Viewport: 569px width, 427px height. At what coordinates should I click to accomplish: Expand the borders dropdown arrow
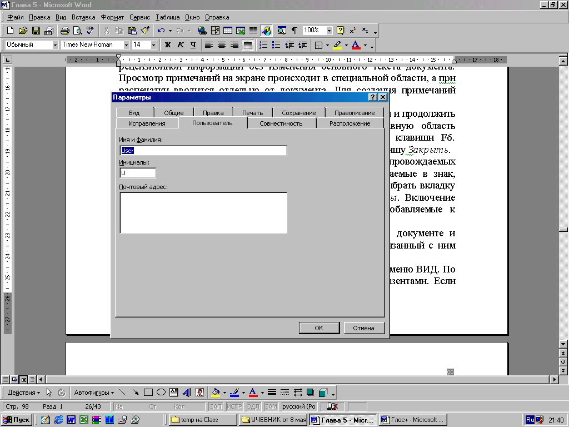[x=327, y=45]
